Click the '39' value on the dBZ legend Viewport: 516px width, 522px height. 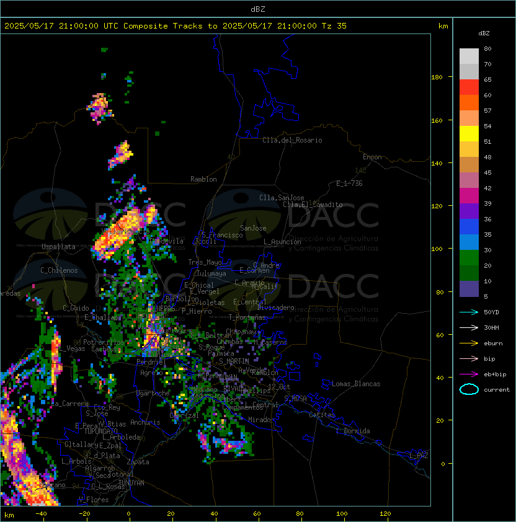pyautogui.click(x=487, y=204)
